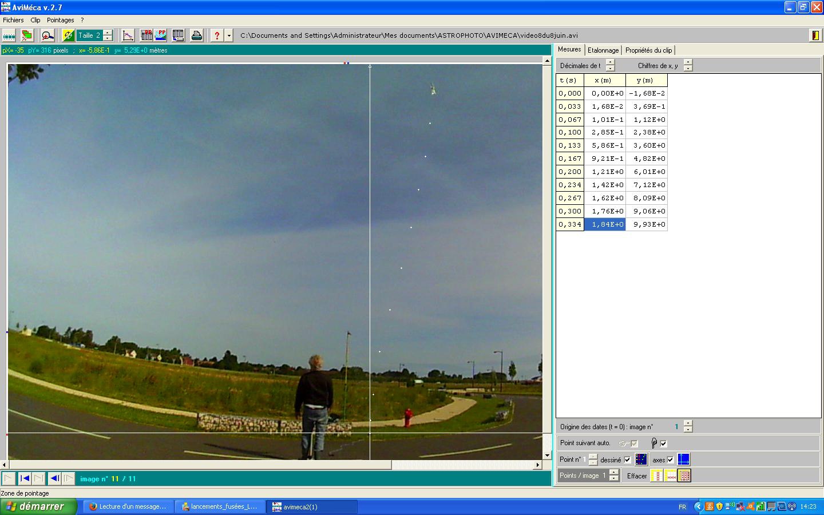824x515 pixels.
Task: Click the video scroll right arrow
Action: click(x=538, y=465)
